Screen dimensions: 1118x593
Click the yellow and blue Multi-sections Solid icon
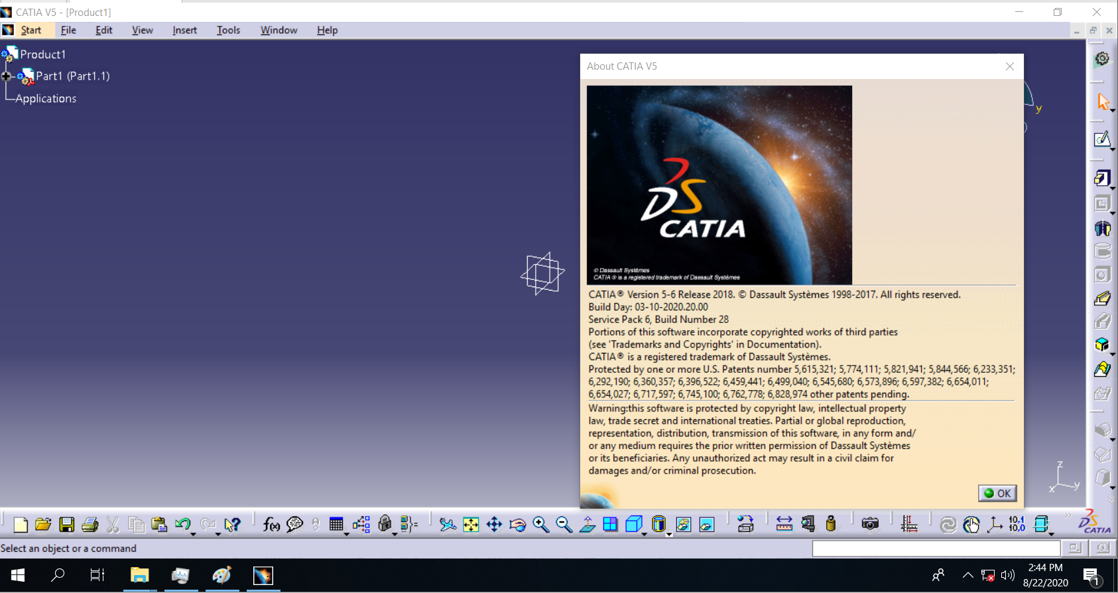tap(1102, 369)
